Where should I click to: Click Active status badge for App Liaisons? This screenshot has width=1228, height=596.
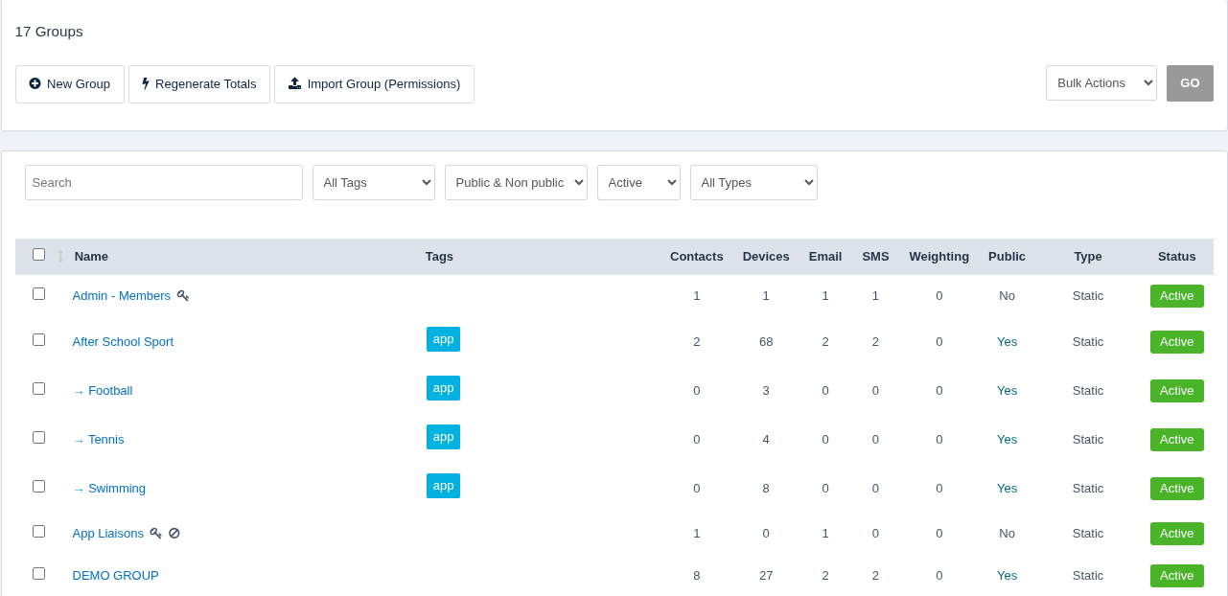coord(1176,534)
